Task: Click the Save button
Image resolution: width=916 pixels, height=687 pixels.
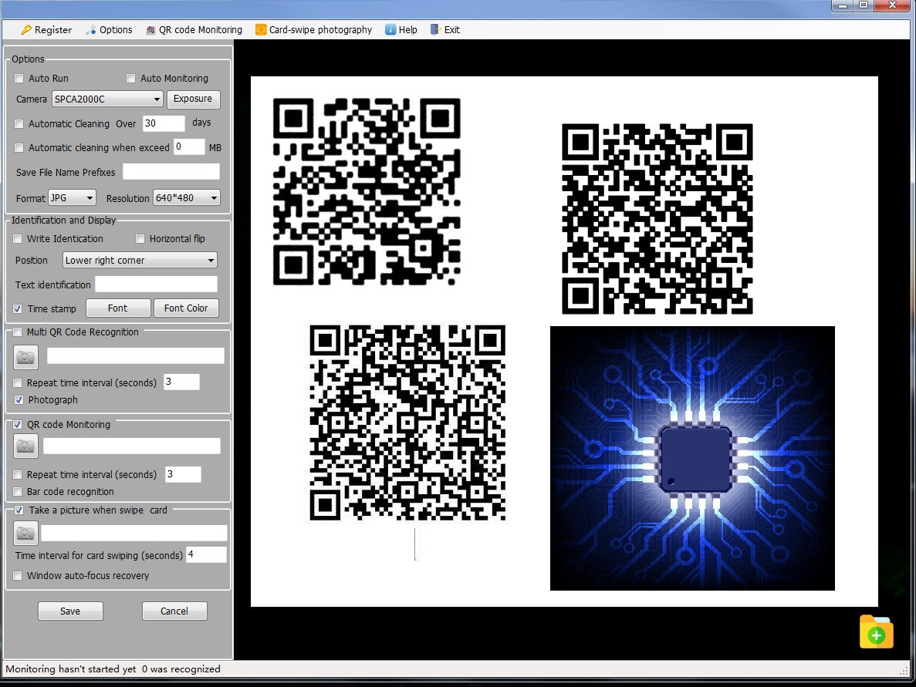Action: point(70,611)
